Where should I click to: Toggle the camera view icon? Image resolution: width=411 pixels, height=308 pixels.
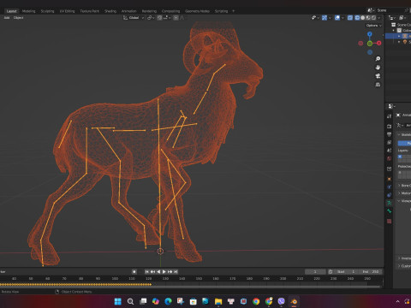378,76
